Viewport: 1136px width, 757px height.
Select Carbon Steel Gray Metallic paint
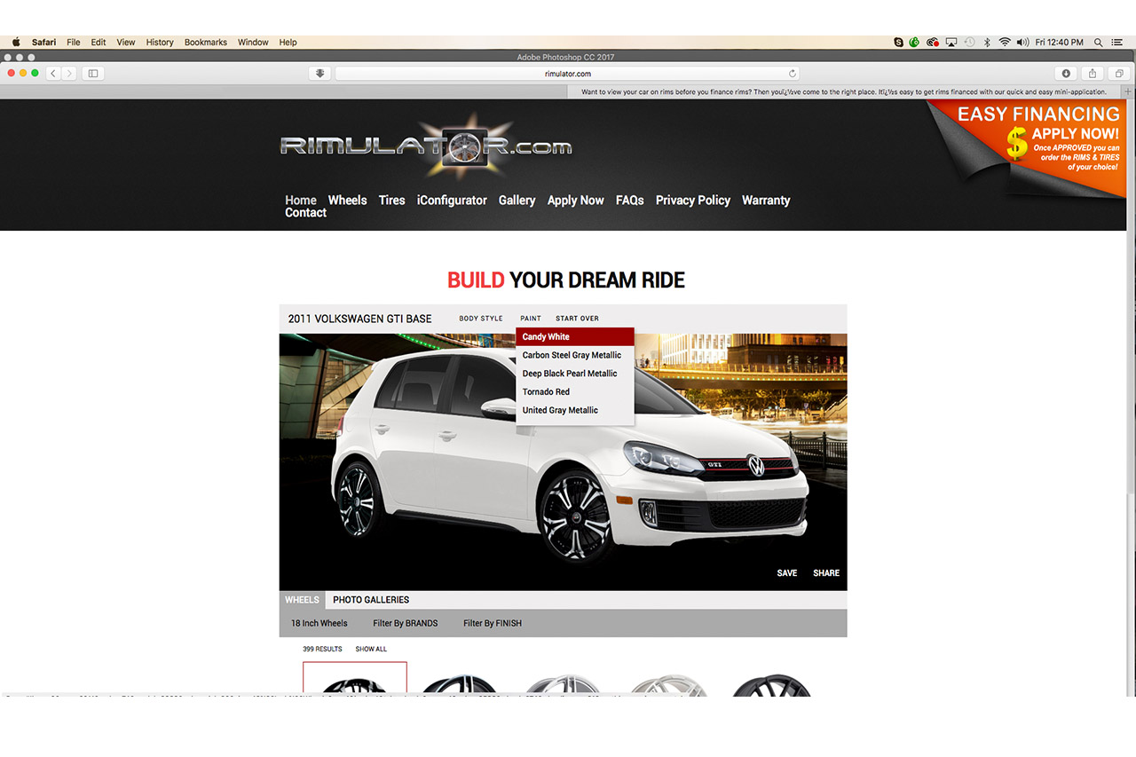[575, 355]
